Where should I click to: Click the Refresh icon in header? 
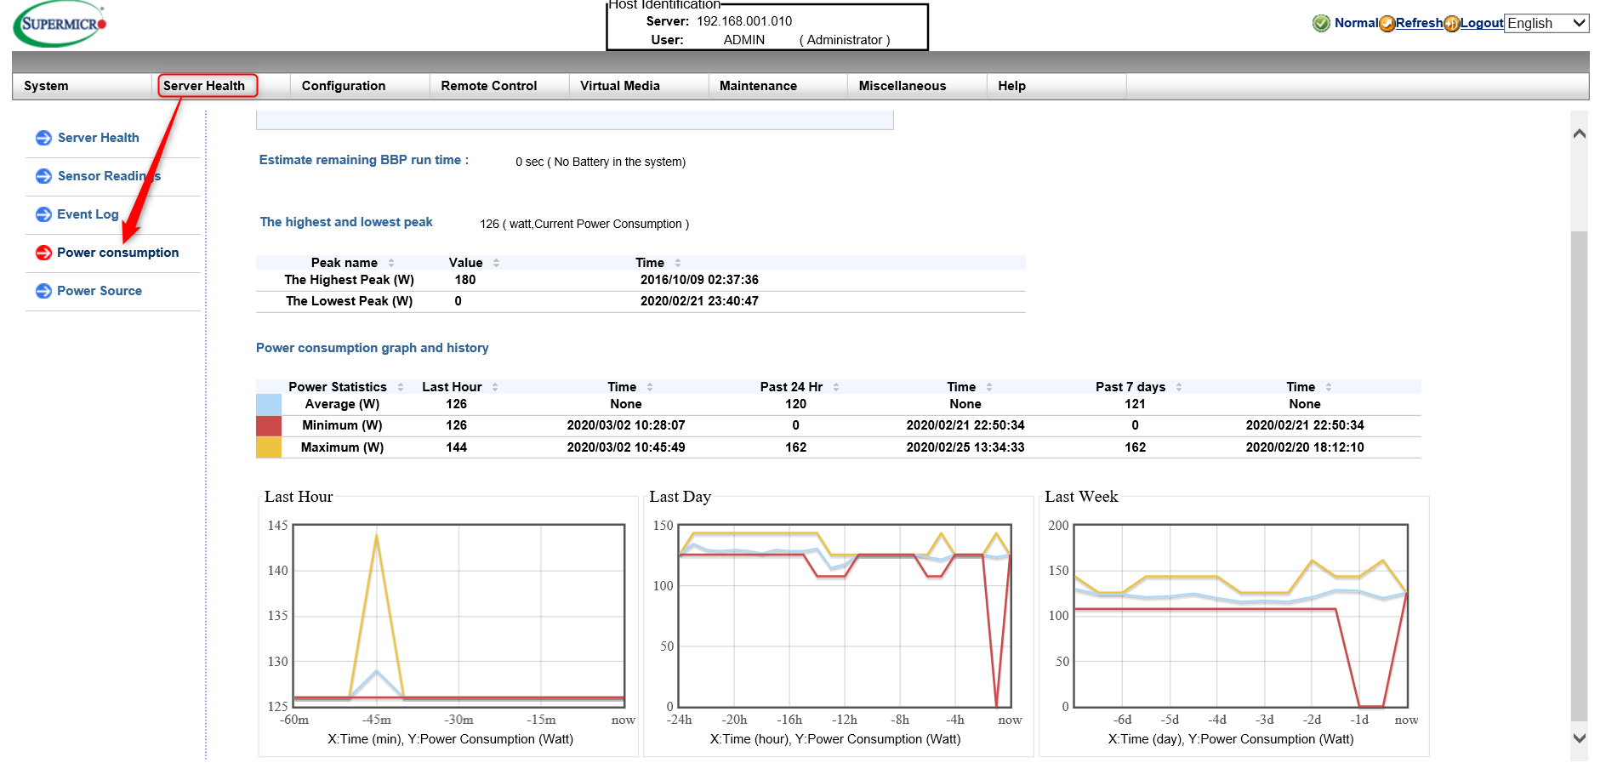tap(1387, 23)
